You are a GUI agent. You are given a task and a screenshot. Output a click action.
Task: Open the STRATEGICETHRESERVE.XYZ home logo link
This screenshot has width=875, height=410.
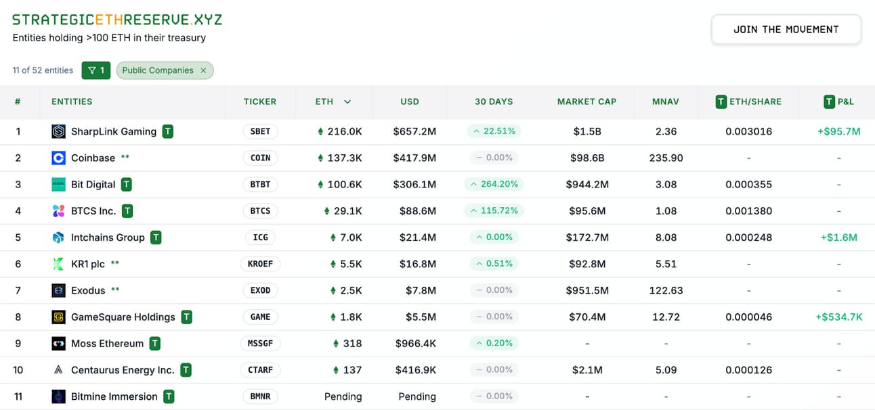pos(117,19)
